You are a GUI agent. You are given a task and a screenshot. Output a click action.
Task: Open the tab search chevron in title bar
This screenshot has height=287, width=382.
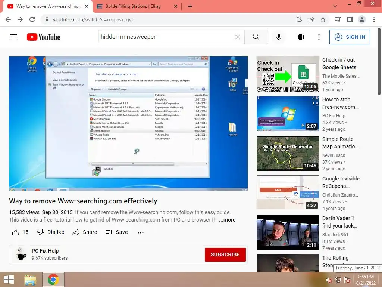[x=335, y=6]
